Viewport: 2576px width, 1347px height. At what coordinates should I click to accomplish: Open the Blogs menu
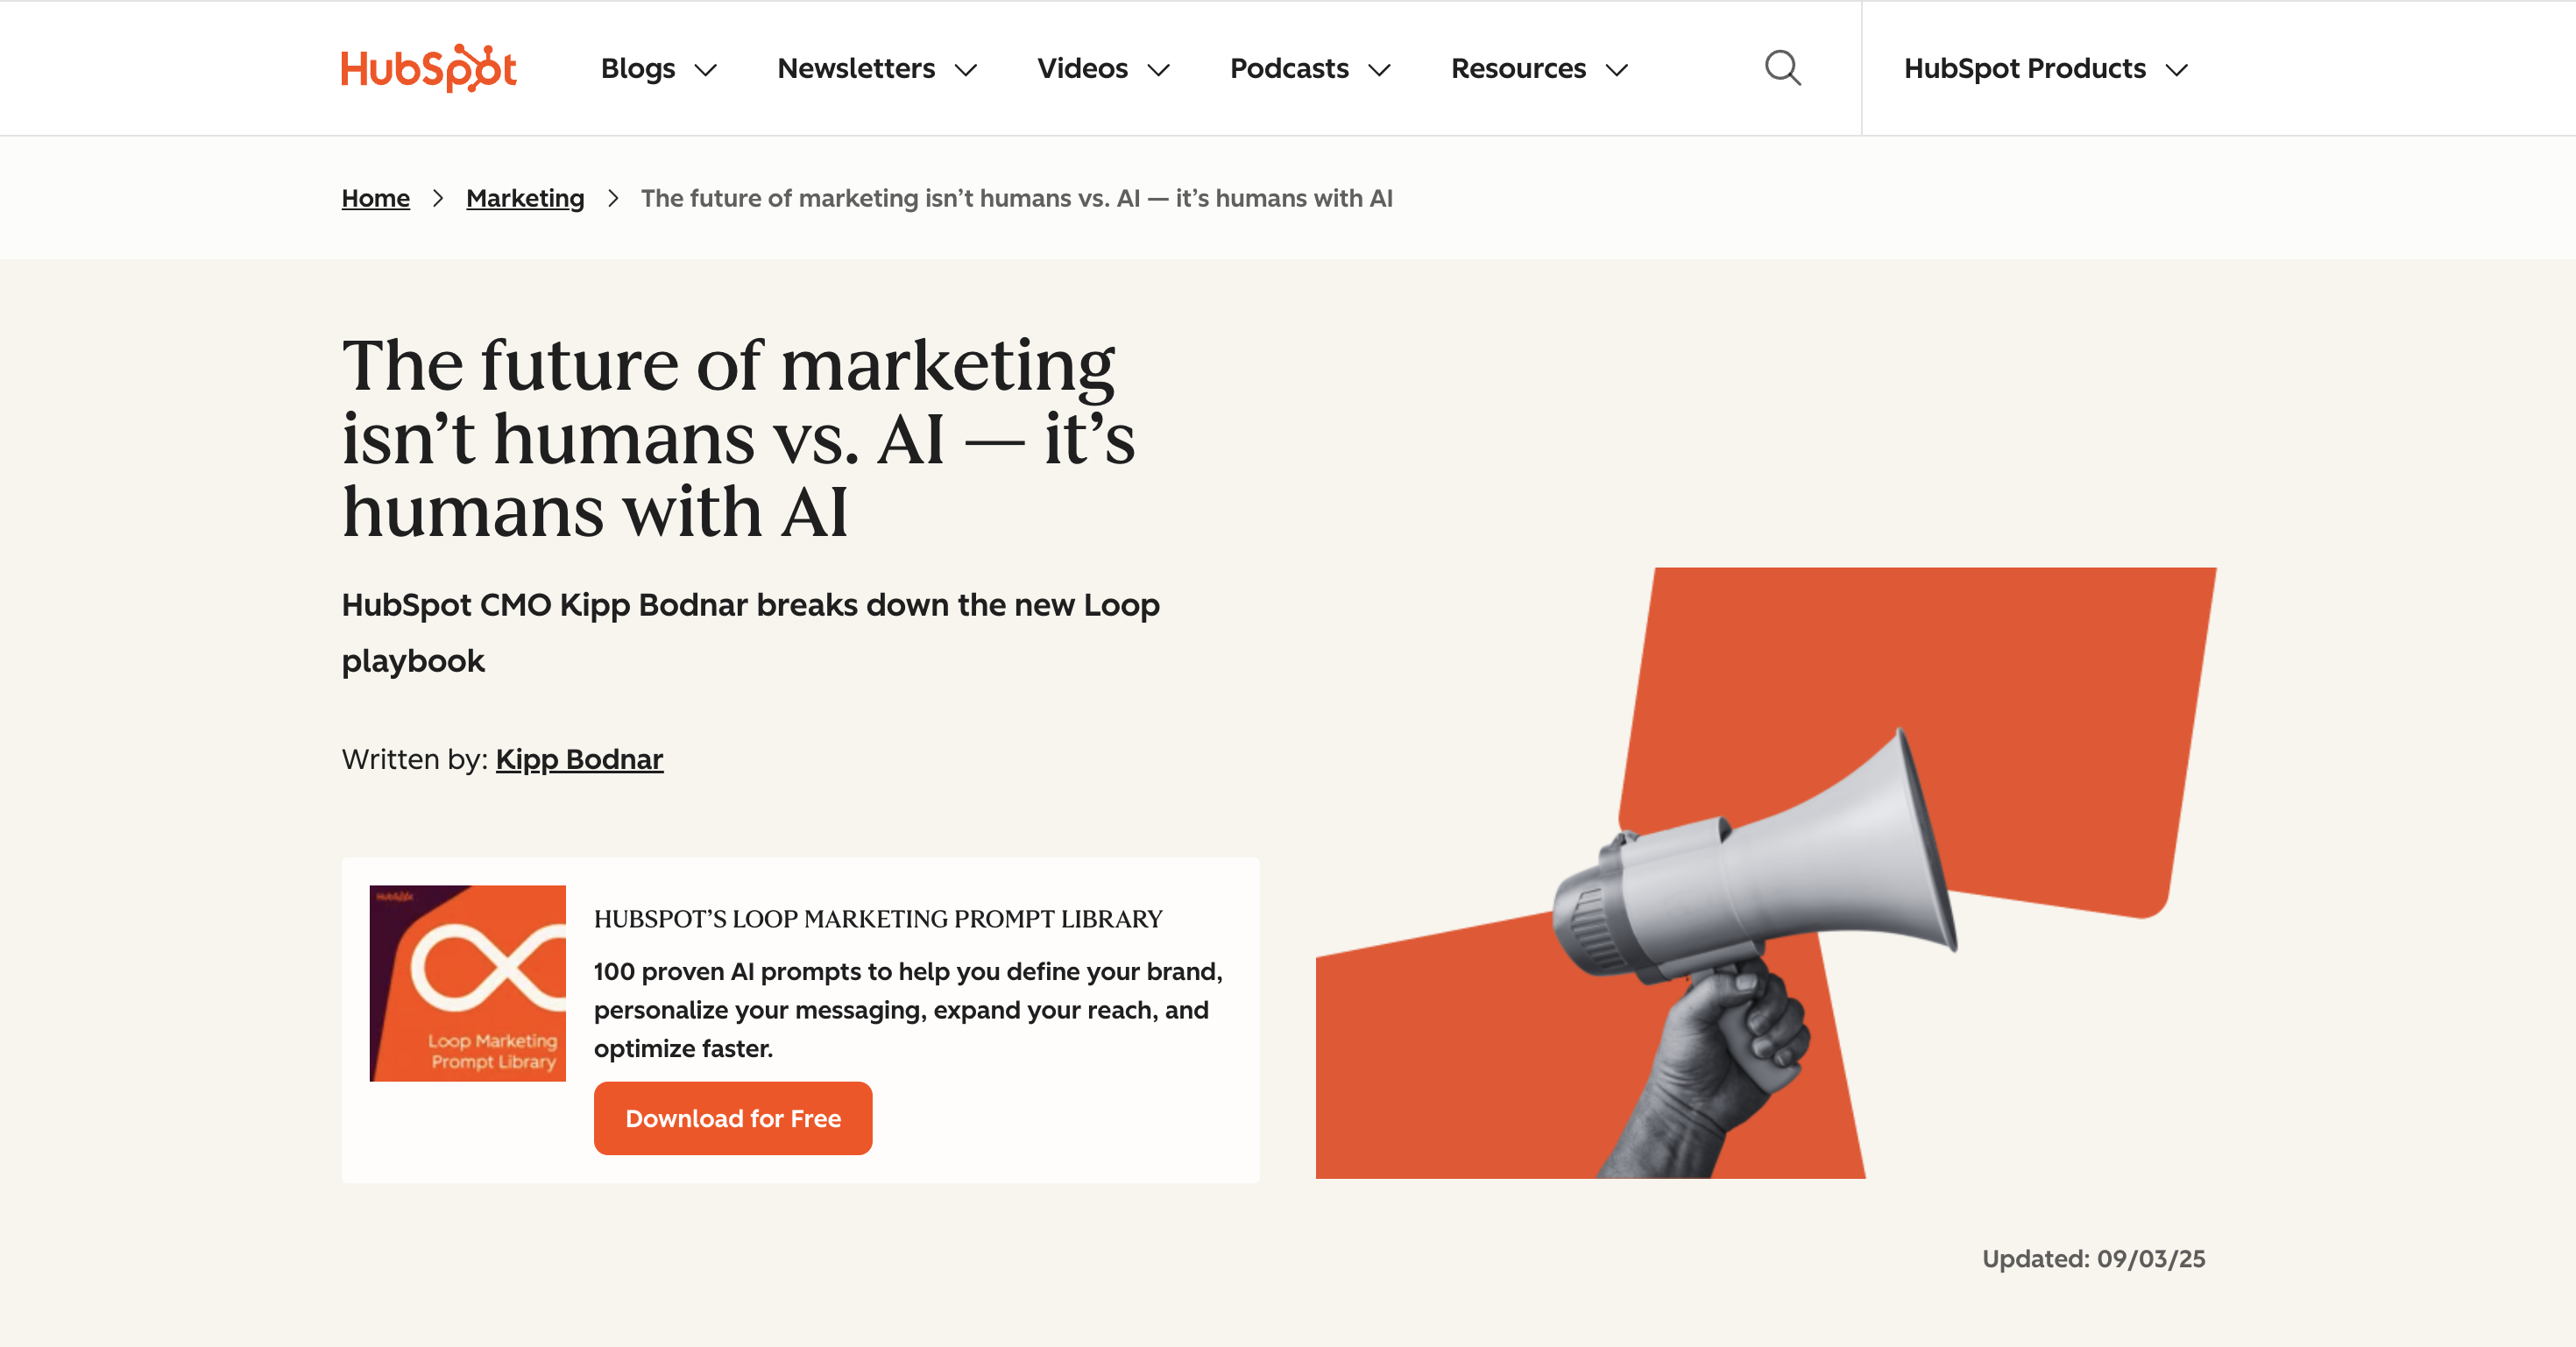click(638, 69)
